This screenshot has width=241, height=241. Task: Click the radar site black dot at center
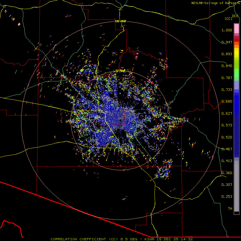pyautogui.click(x=120, y=120)
